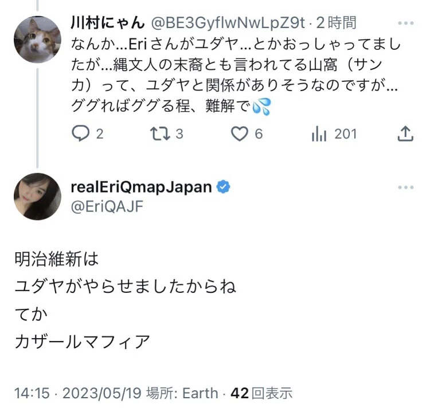The width and height of the screenshot is (430, 412).
Task: Open more options on realEriQmapJapan's tweet
Action: (405, 187)
